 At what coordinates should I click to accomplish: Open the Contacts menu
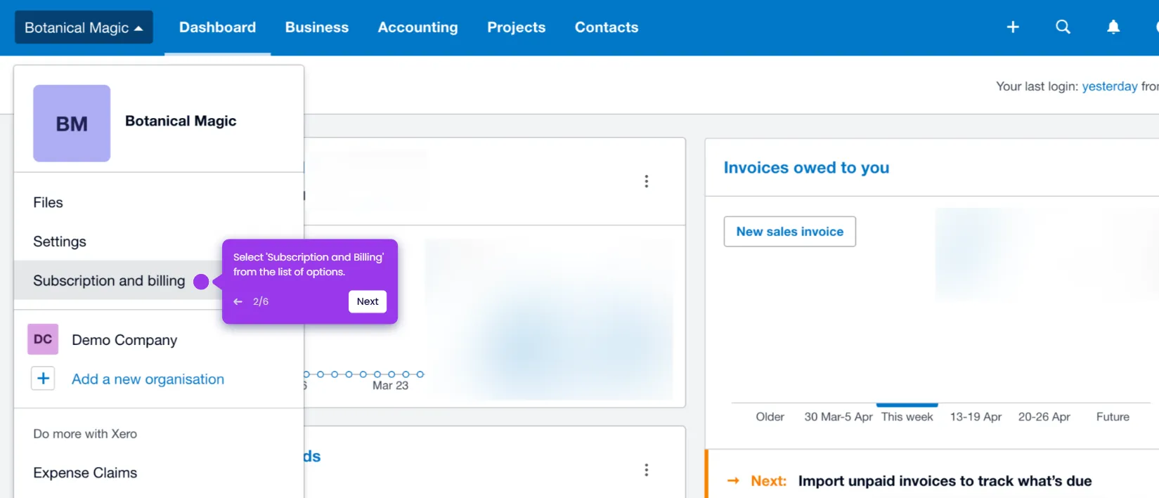[x=607, y=27]
